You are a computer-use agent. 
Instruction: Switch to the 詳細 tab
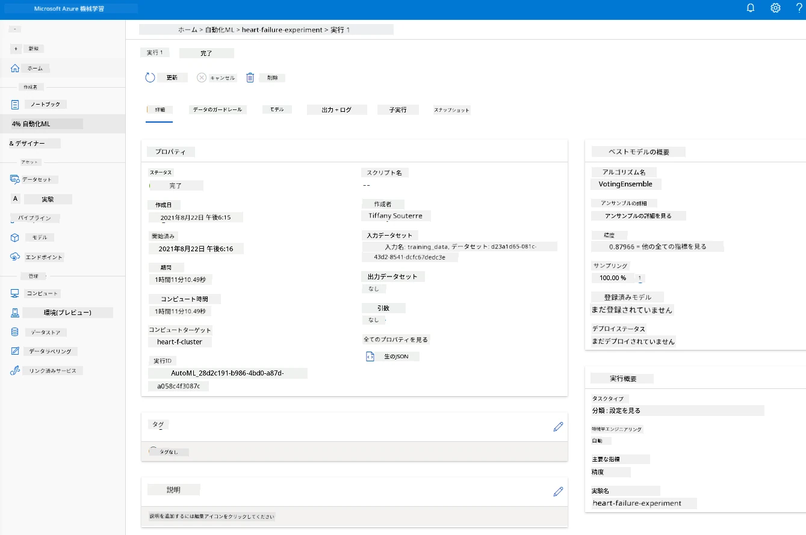tap(160, 110)
